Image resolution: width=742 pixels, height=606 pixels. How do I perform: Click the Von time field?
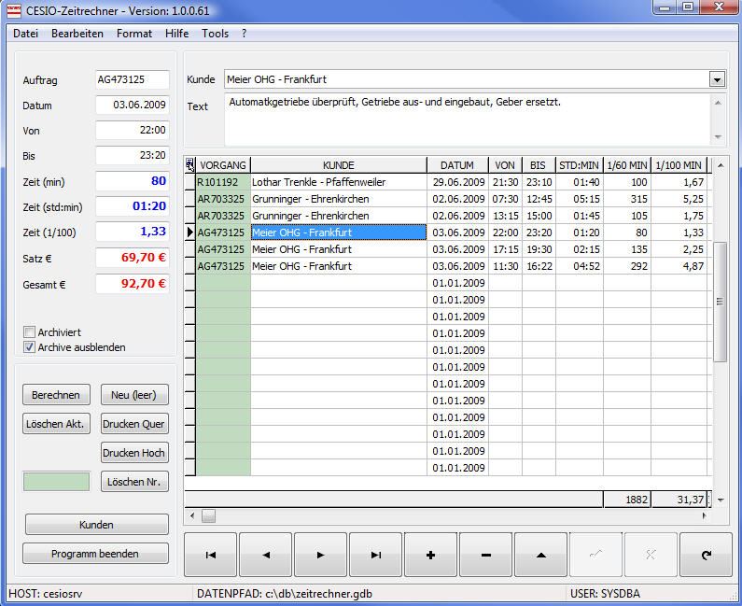[132, 130]
